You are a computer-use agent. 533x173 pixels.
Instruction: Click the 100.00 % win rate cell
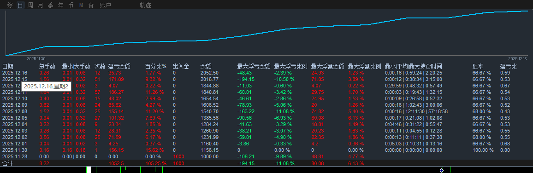(483, 150)
